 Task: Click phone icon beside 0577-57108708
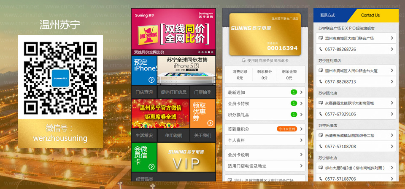[321, 146]
